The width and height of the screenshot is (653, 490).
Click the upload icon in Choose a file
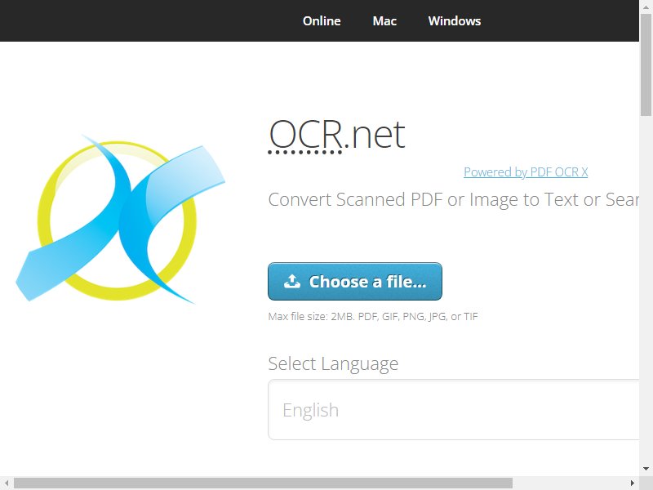click(x=292, y=282)
